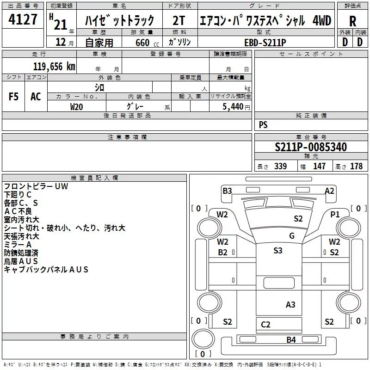Click the セールスポイント header
This screenshot has height=370, width=370.
[311, 54]
